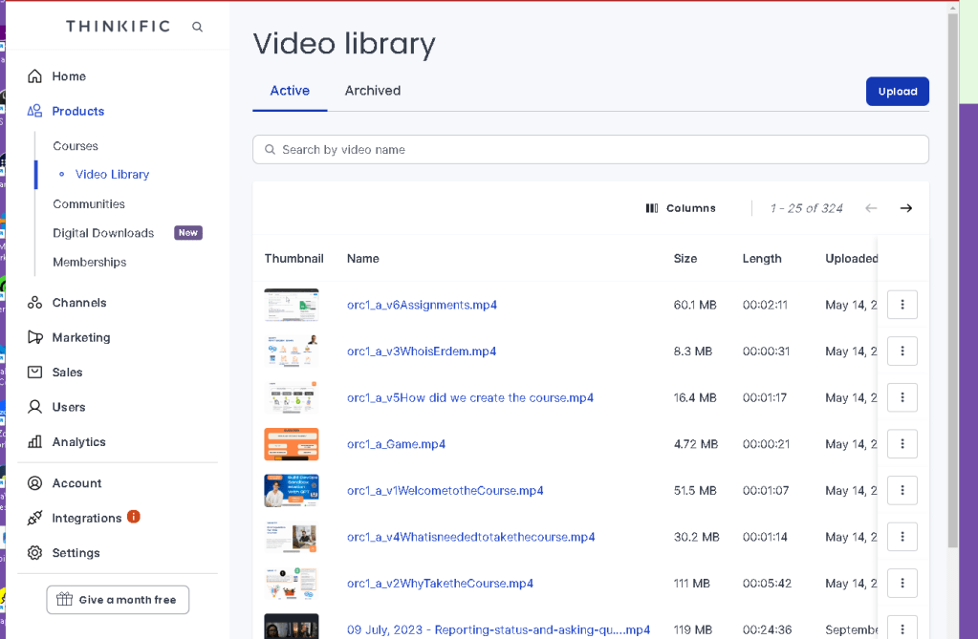Click the blue Upload button
Image resolution: width=978 pixels, height=639 pixels.
click(898, 91)
